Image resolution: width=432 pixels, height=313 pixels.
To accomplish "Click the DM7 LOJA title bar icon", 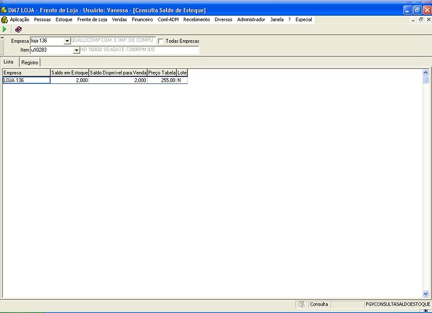I will 4,10.
